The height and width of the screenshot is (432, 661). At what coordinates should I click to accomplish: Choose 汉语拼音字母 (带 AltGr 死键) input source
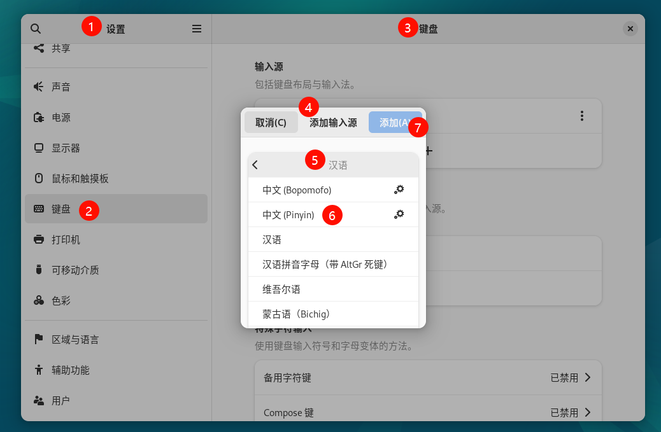(325, 264)
